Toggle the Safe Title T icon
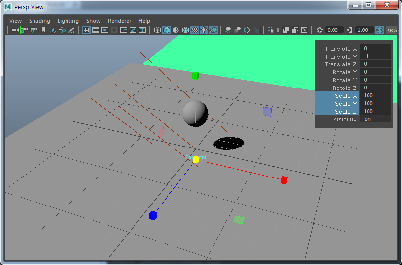The width and height of the screenshot is (402, 265). click(x=142, y=30)
